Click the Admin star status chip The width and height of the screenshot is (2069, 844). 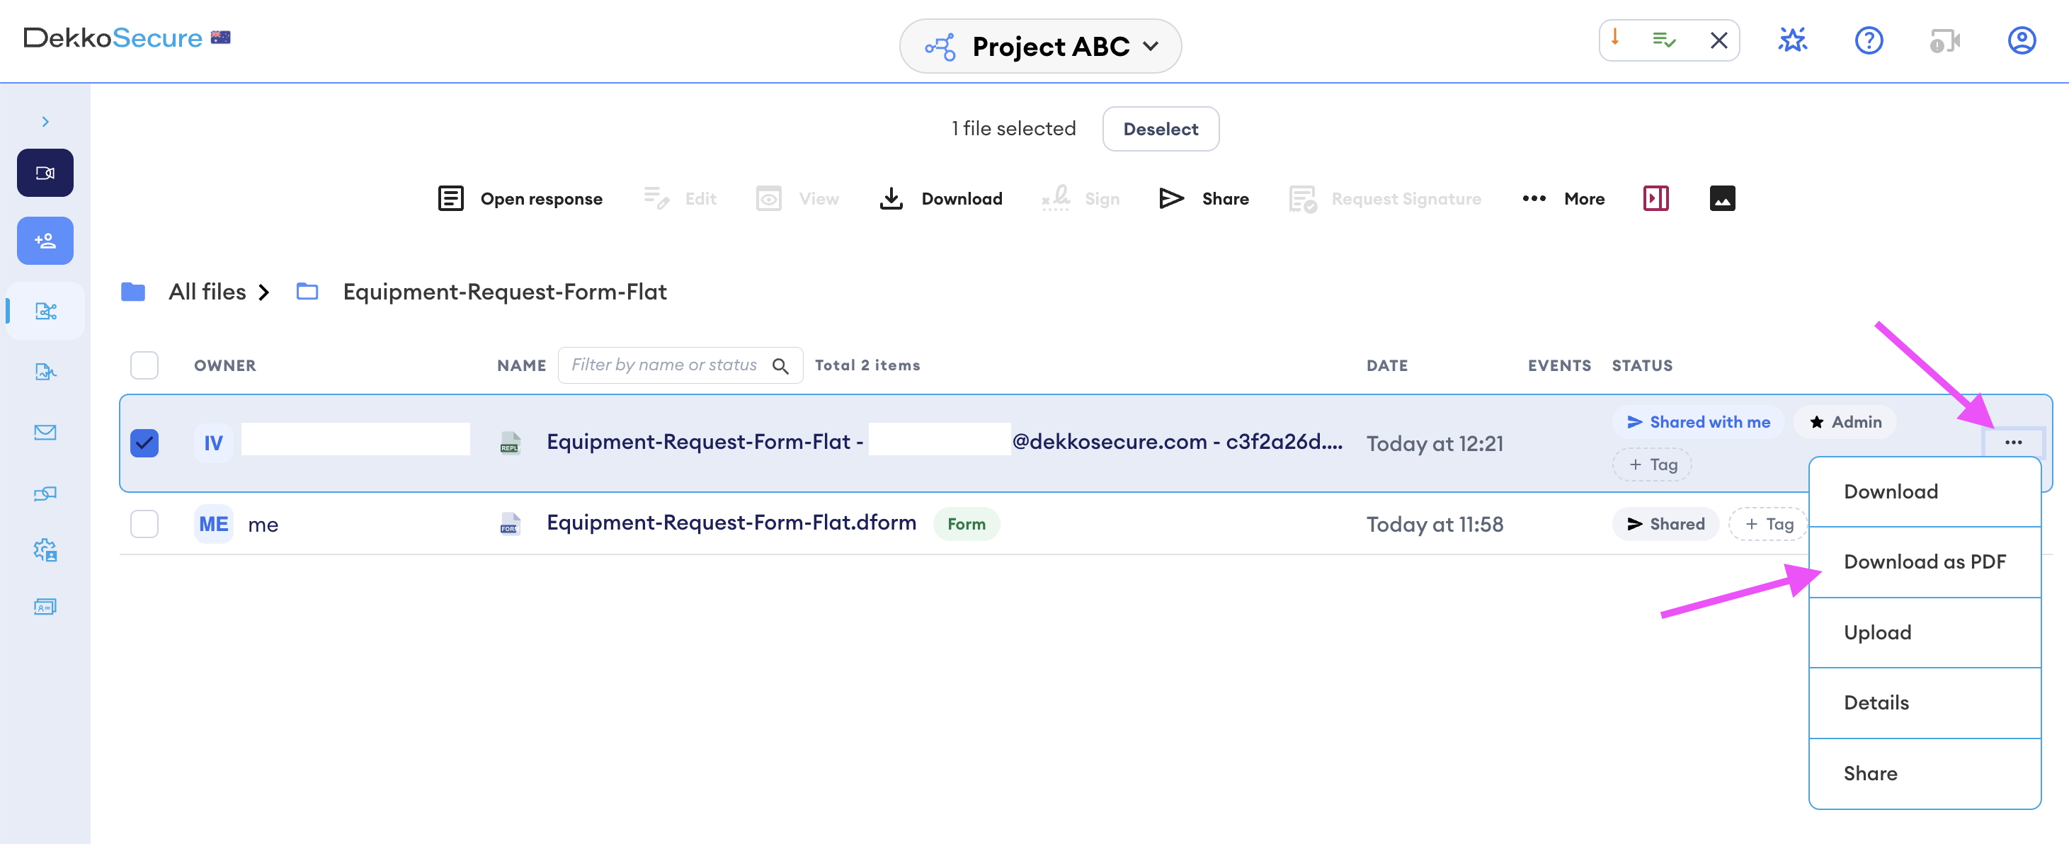coord(1844,423)
